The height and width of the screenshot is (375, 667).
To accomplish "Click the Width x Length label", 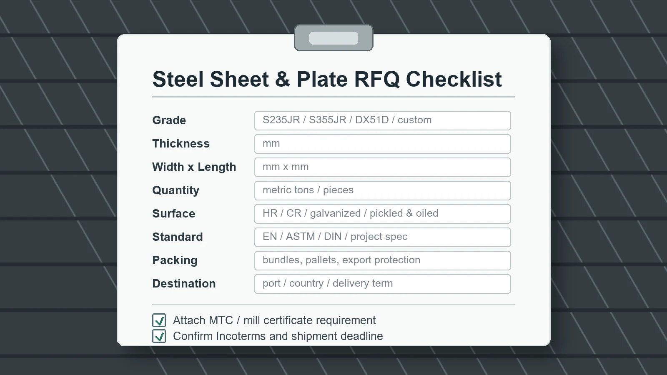I will click(194, 167).
